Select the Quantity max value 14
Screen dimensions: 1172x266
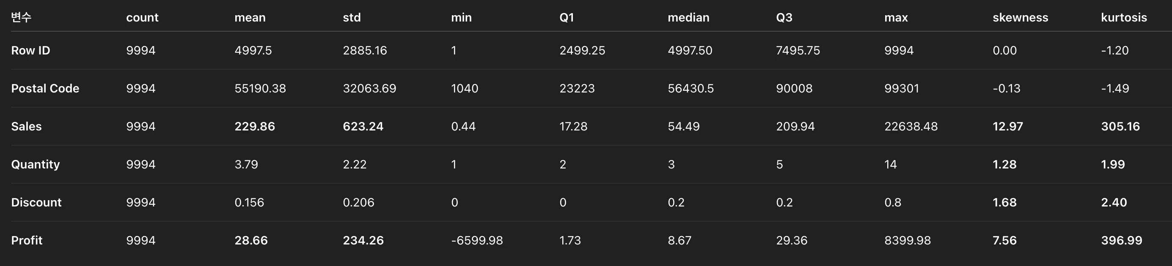pyautogui.click(x=890, y=164)
